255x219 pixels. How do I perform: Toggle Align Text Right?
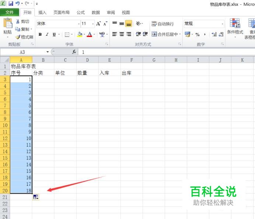[129, 34]
